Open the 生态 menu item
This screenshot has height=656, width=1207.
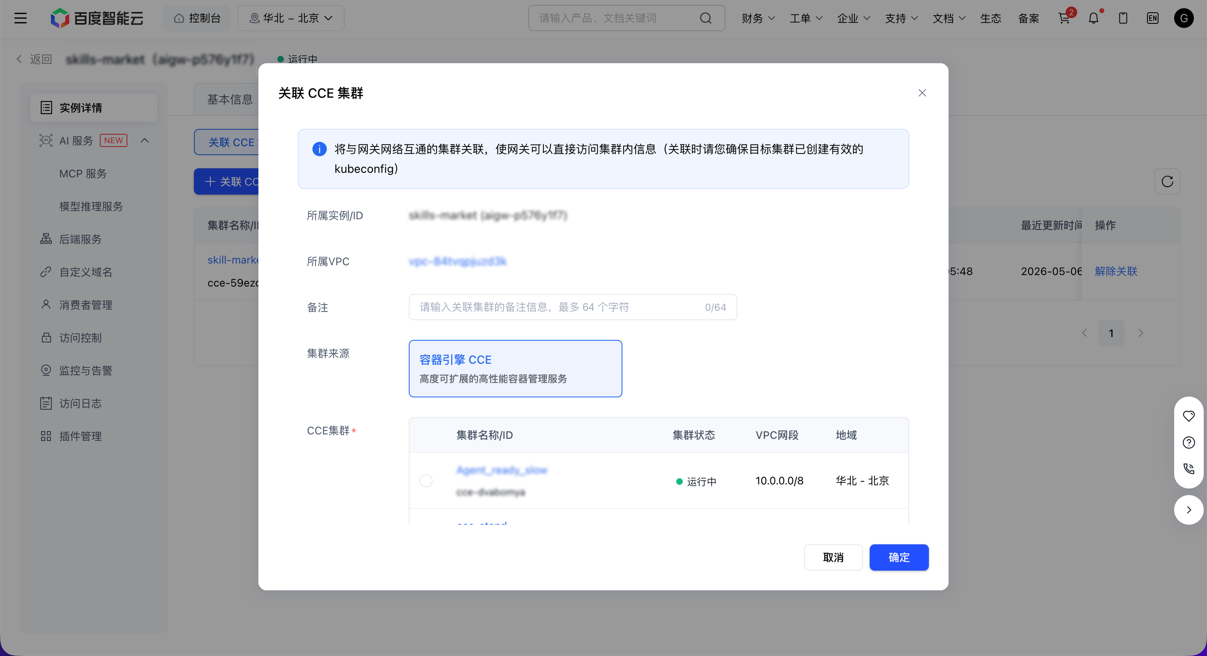click(x=990, y=18)
